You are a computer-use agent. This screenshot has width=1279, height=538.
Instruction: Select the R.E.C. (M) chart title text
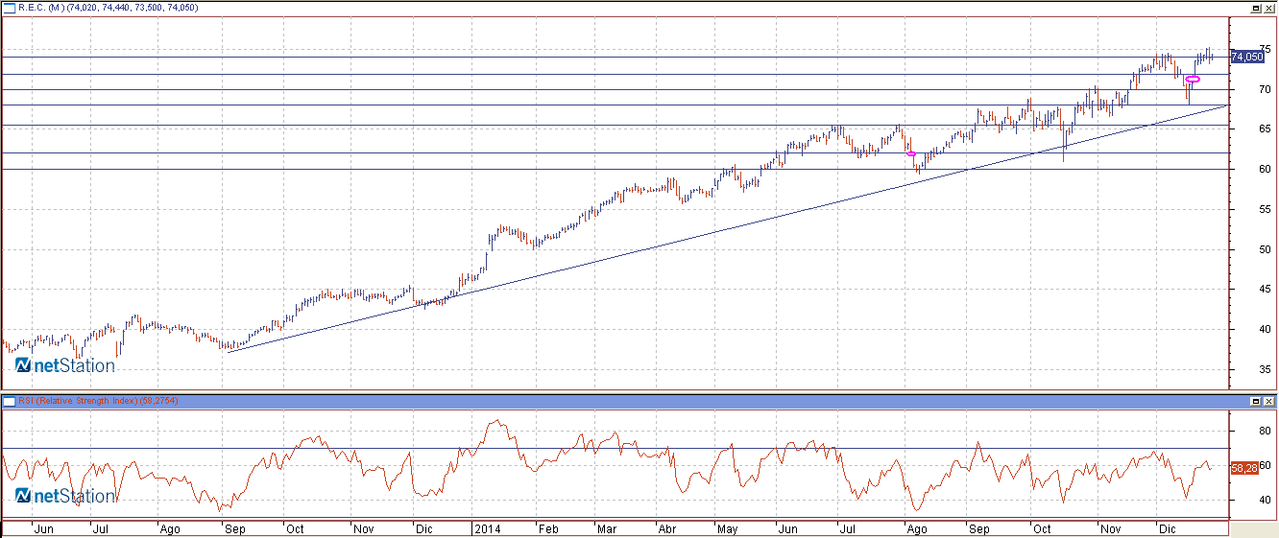point(108,7)
